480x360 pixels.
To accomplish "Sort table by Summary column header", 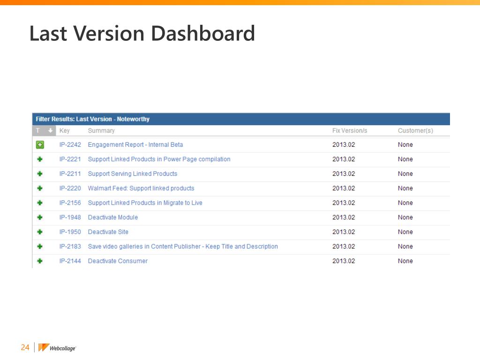I will 101,130.
